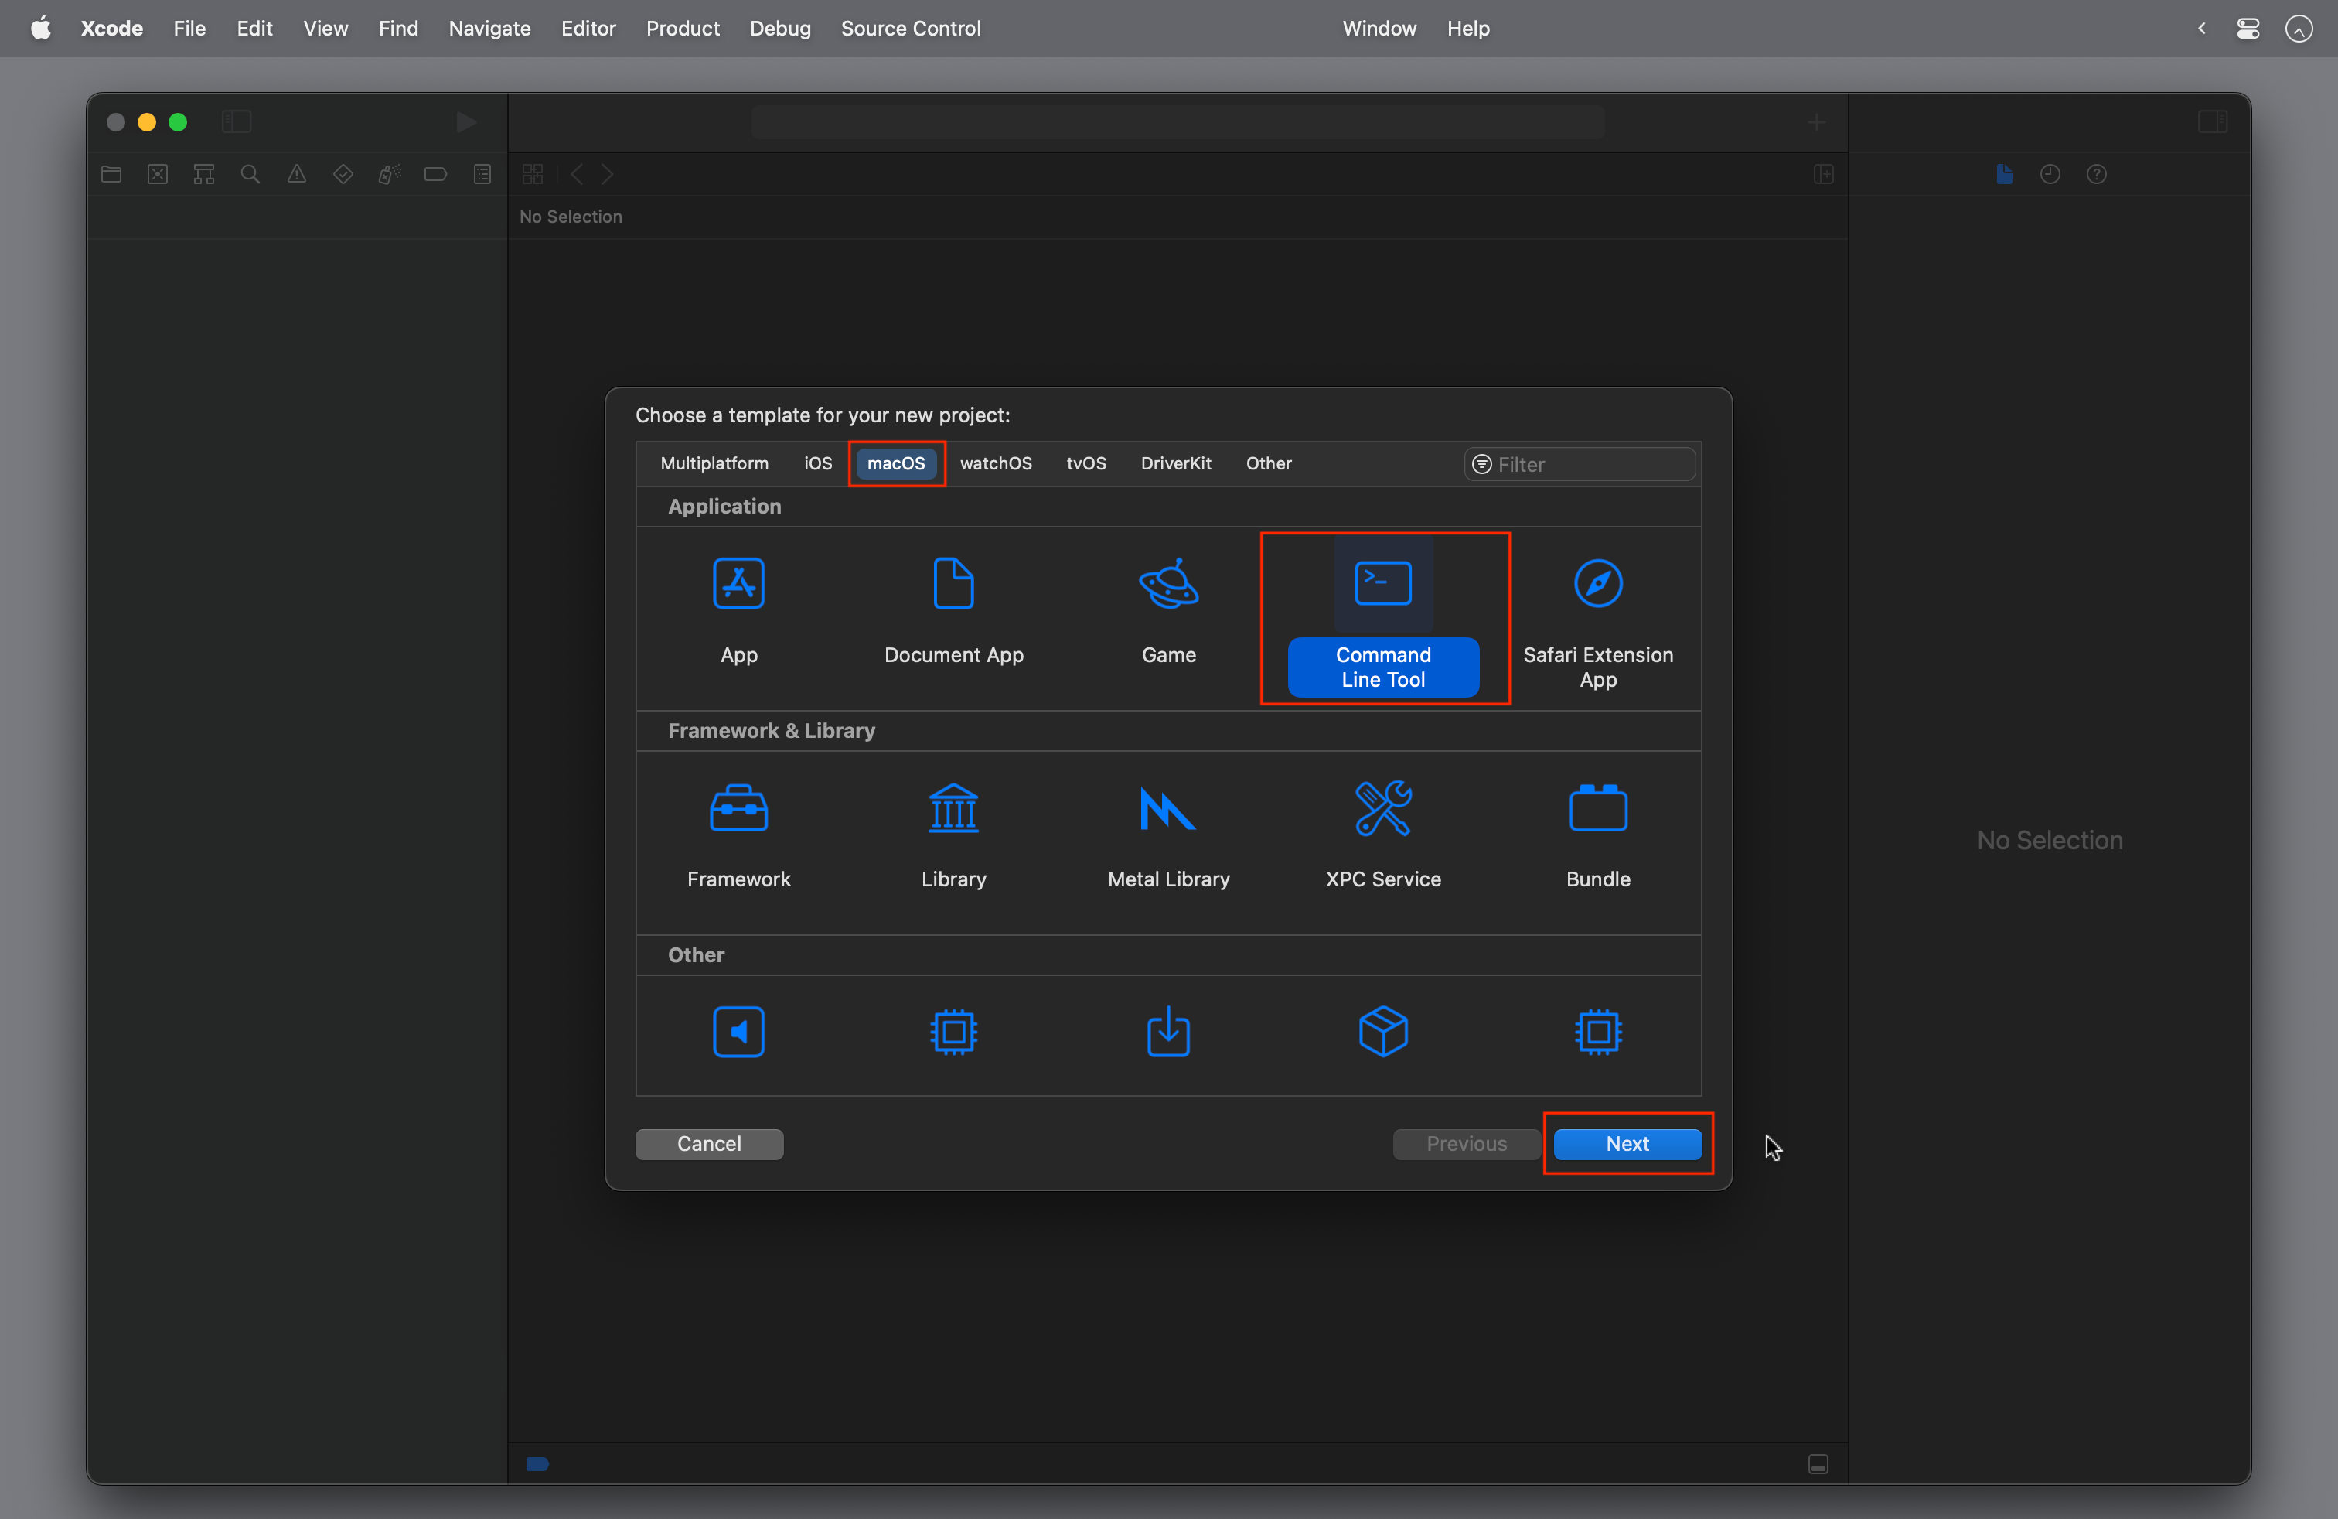The width and height of the screenshot is (2338, 1519).
Task: Switch to the watchOS tab
Action: [x=995, y=463]
